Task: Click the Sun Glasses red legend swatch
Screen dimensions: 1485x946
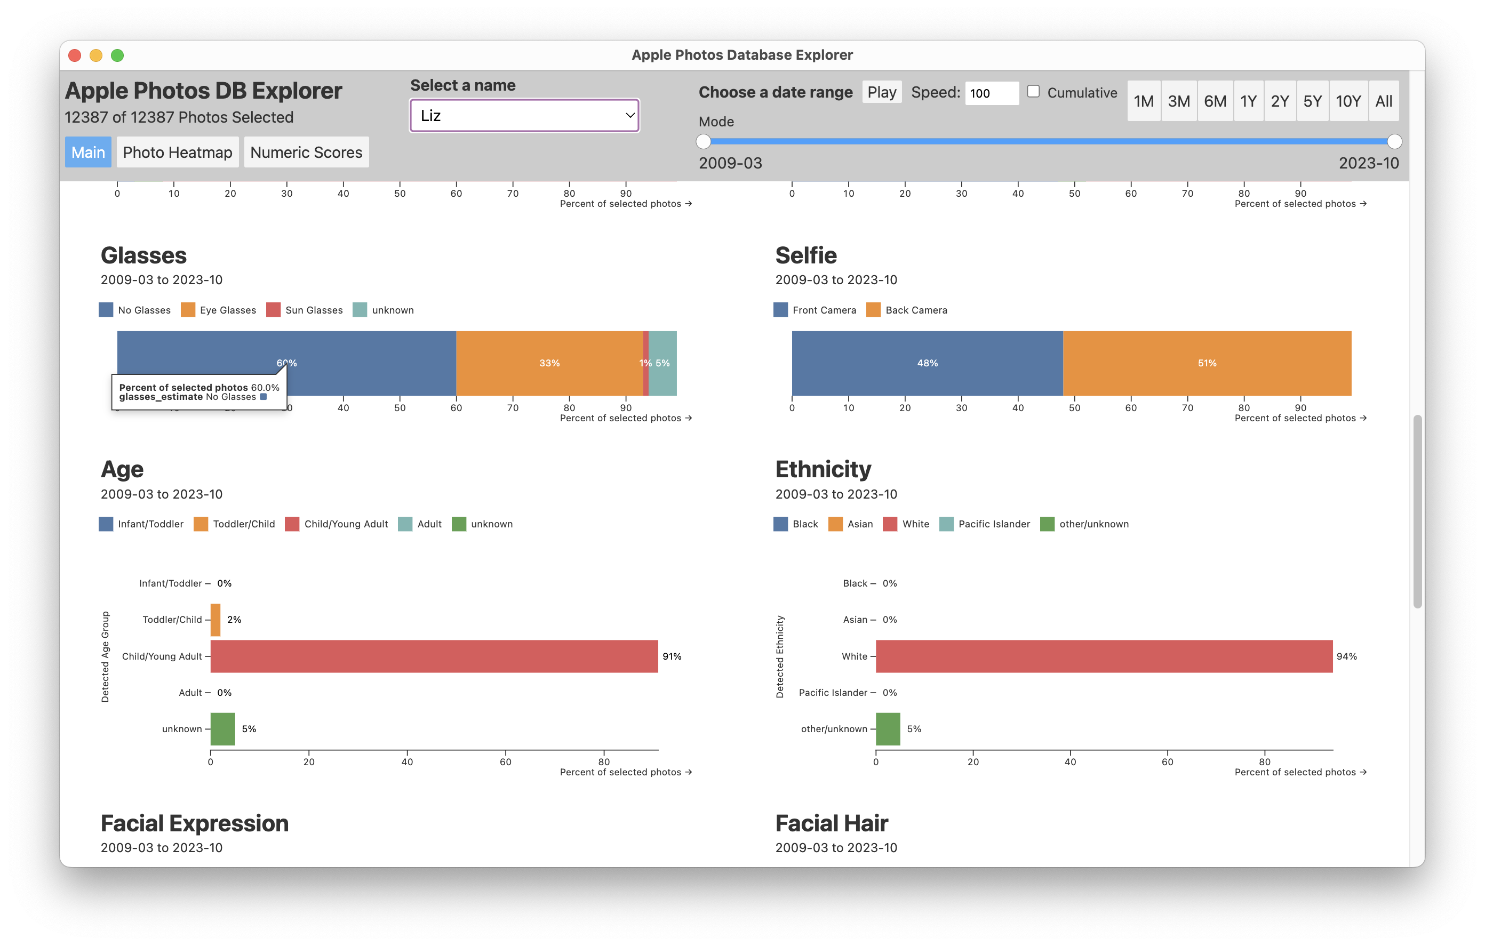Action: [273, 310]
